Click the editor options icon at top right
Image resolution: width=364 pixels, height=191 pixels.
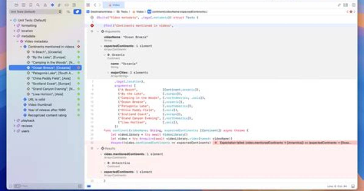(339, 5)
